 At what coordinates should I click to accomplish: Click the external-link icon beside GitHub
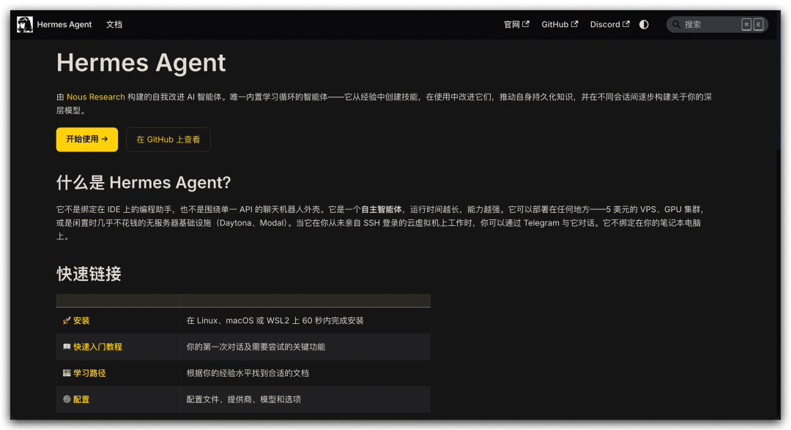tap(575, 24)
